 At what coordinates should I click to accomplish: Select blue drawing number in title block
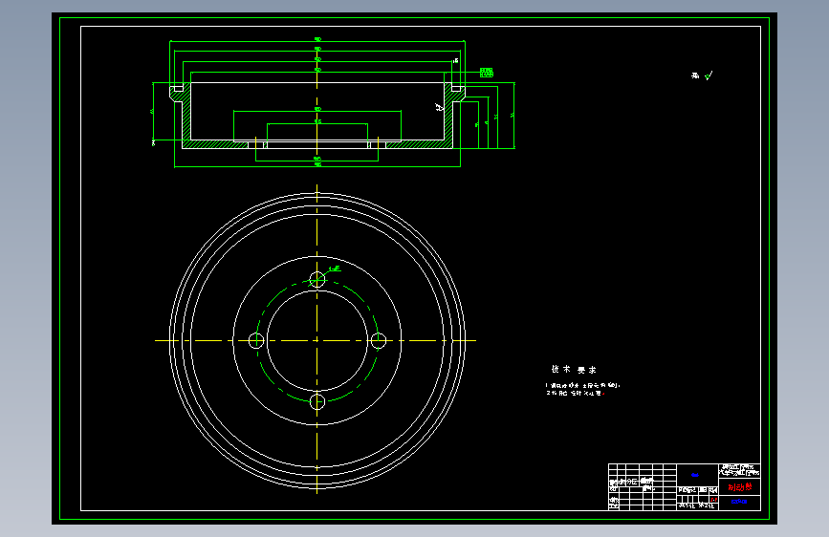[739, 502]
